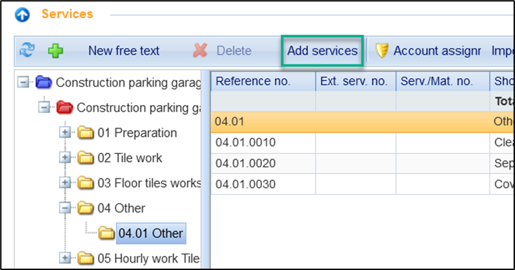Screen dimensions: 515x270
Task: Click the red X Delete icon
Action: (x=200, y=50)
